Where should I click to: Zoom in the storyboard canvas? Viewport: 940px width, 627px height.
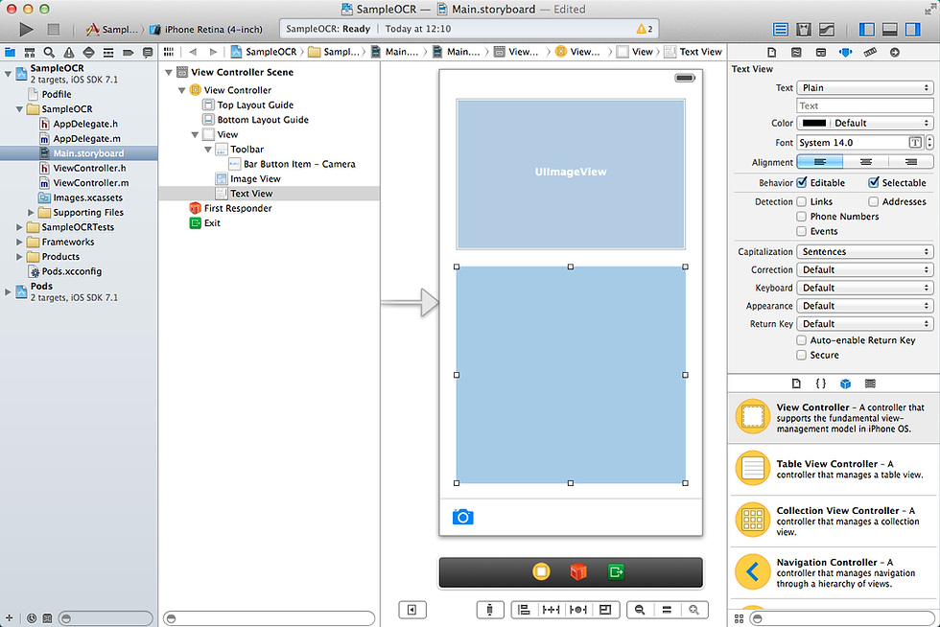pos(694,610)
